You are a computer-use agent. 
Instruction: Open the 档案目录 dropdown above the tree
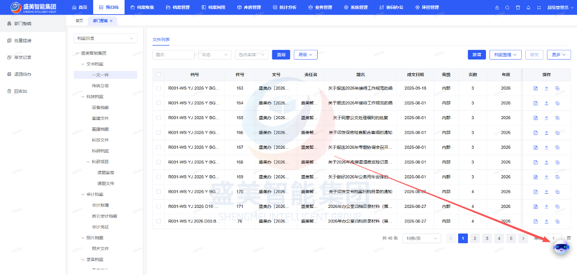(x=106, y=39)
